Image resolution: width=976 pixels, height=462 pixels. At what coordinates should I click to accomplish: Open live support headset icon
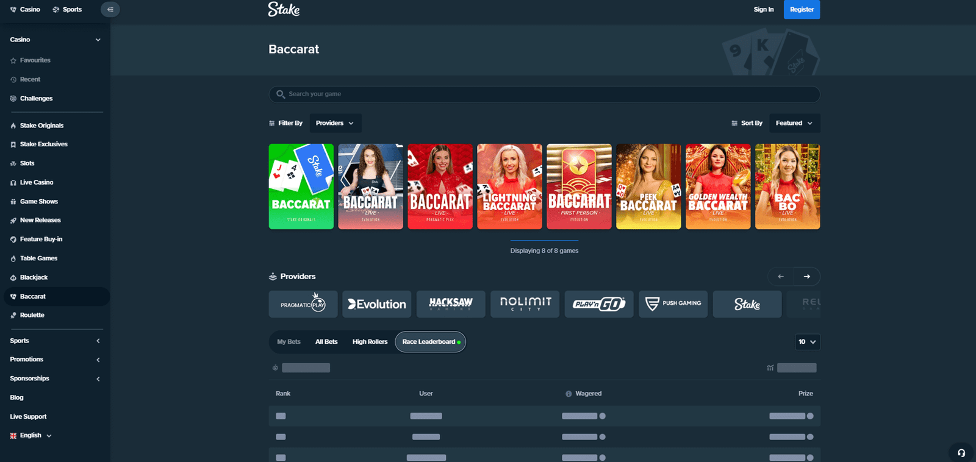coord(961,452)
